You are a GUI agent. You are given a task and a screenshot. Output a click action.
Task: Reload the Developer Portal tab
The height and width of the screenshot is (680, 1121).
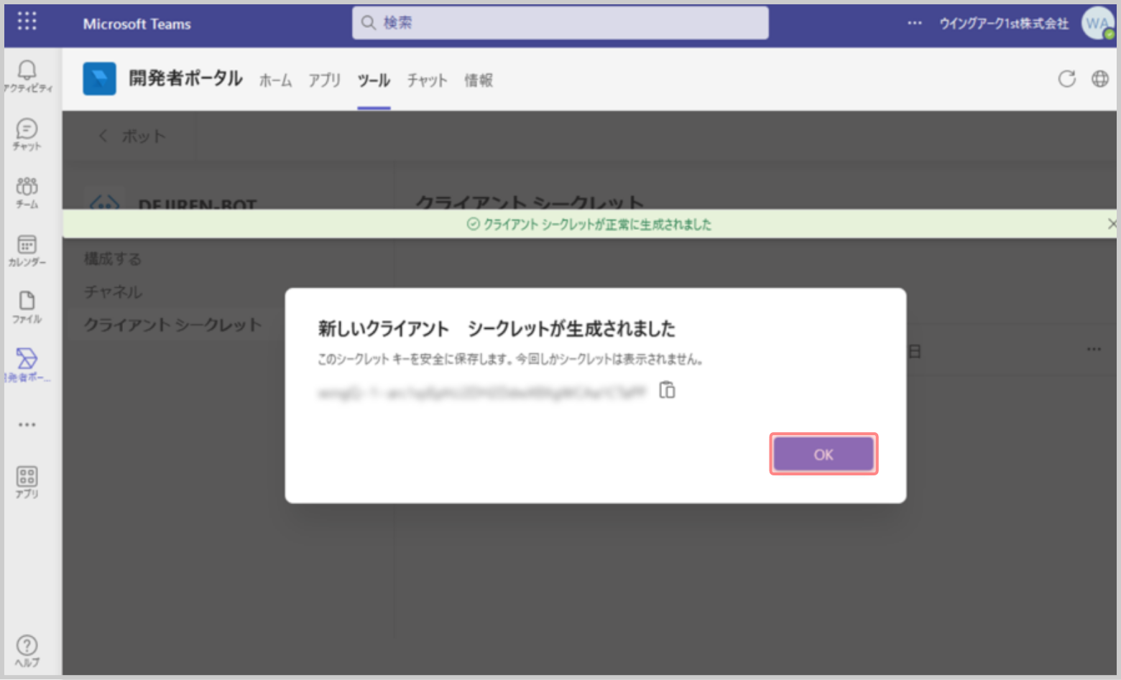[1066, 79]
